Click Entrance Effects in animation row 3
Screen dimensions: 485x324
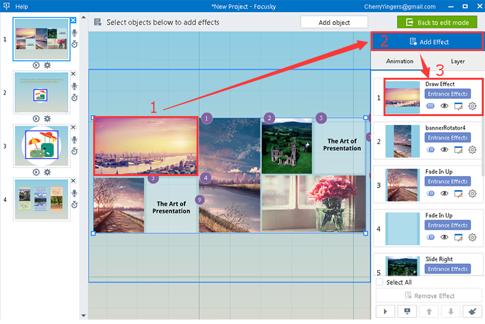click(447, 182)
